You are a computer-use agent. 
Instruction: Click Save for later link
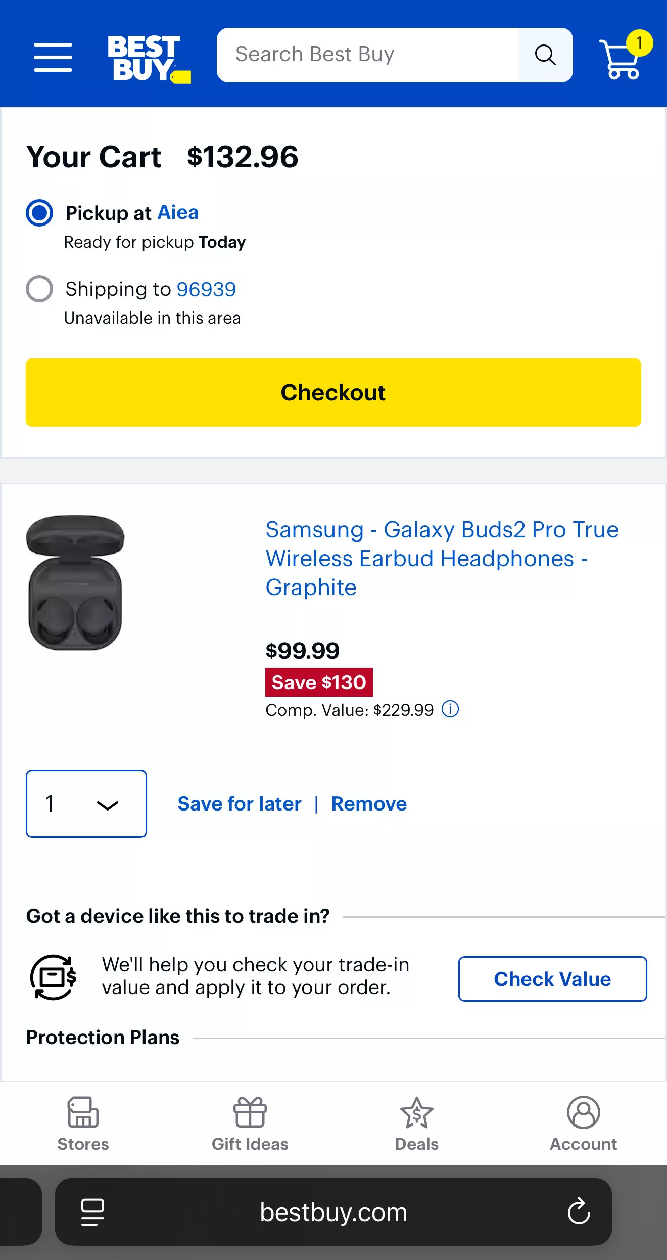click(239, 804)
